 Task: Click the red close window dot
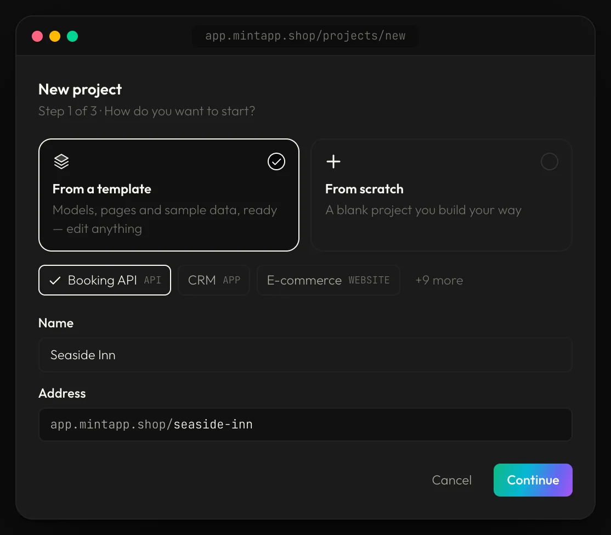[37, 36]
